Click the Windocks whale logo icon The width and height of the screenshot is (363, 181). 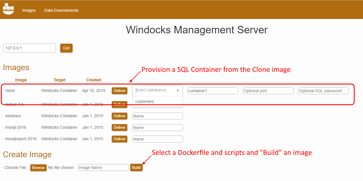point(8,9)
